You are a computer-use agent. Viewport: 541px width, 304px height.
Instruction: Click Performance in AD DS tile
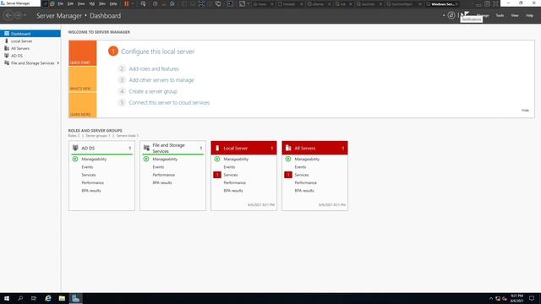pos(92,183)
